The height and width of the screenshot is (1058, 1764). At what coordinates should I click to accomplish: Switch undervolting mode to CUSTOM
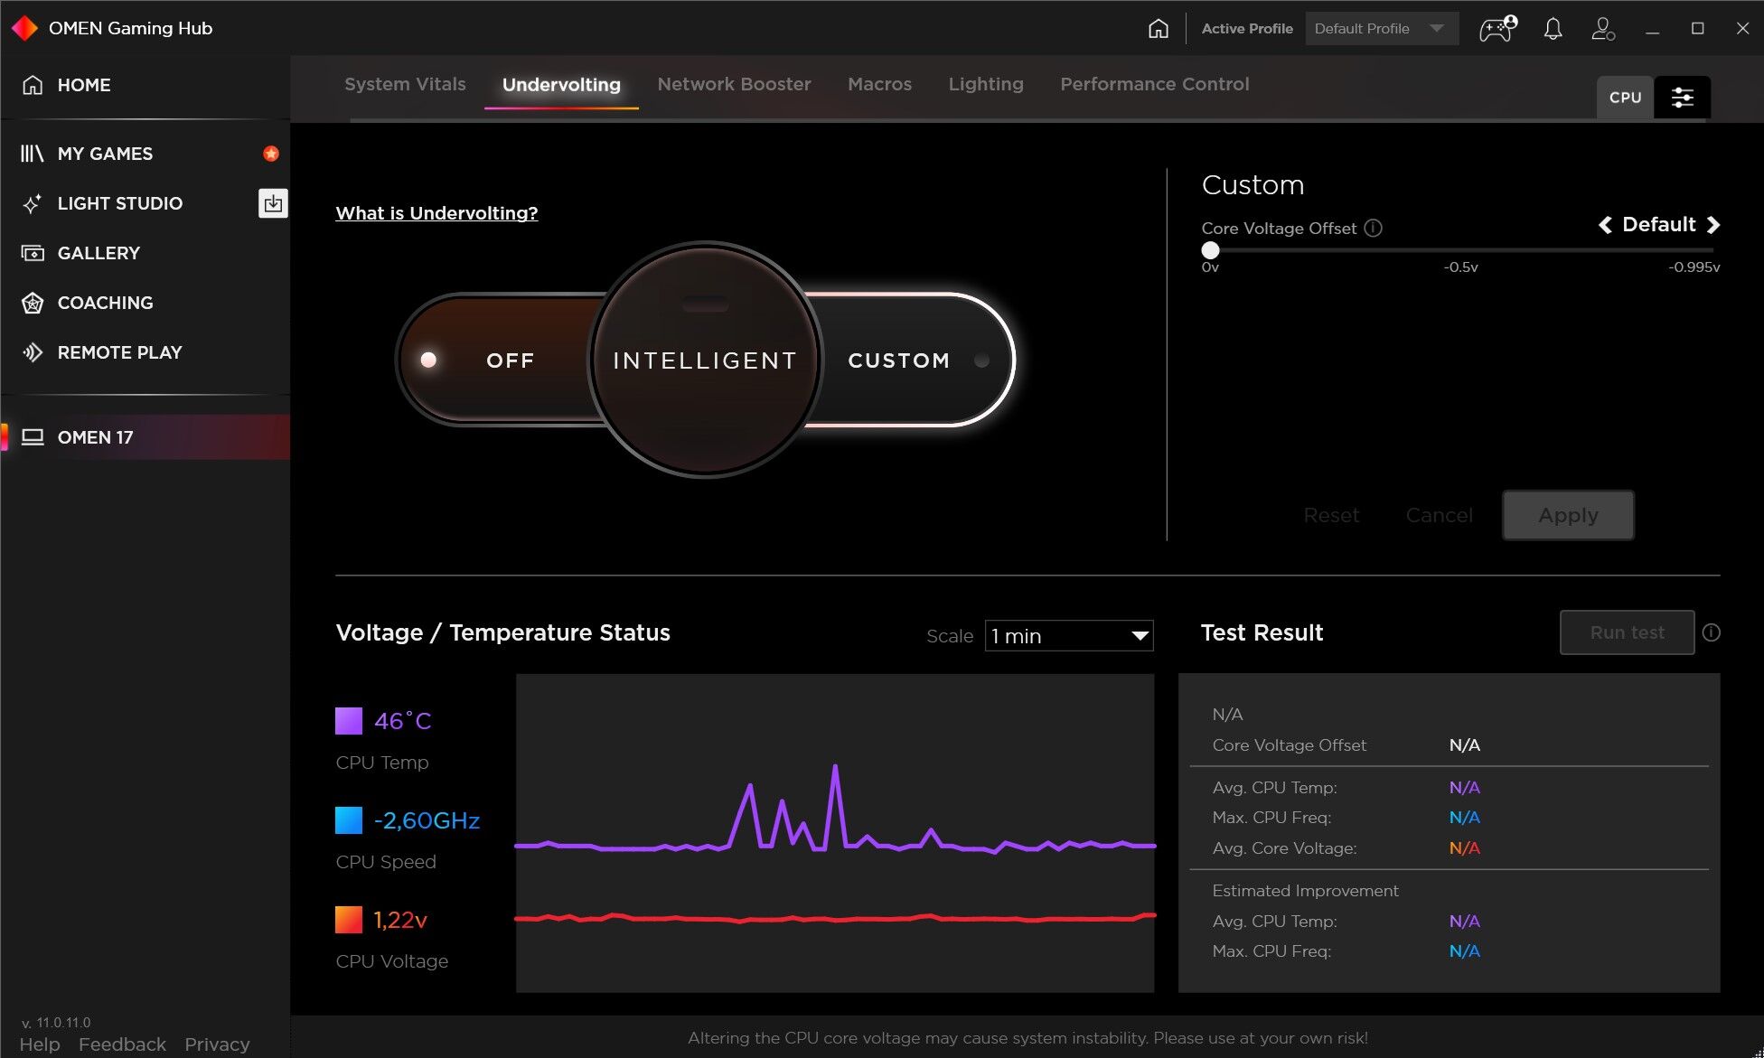click(899, 360)
